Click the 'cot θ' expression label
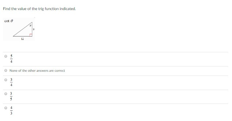This screenshot has height=121, width=232. (x=9, y=21)
